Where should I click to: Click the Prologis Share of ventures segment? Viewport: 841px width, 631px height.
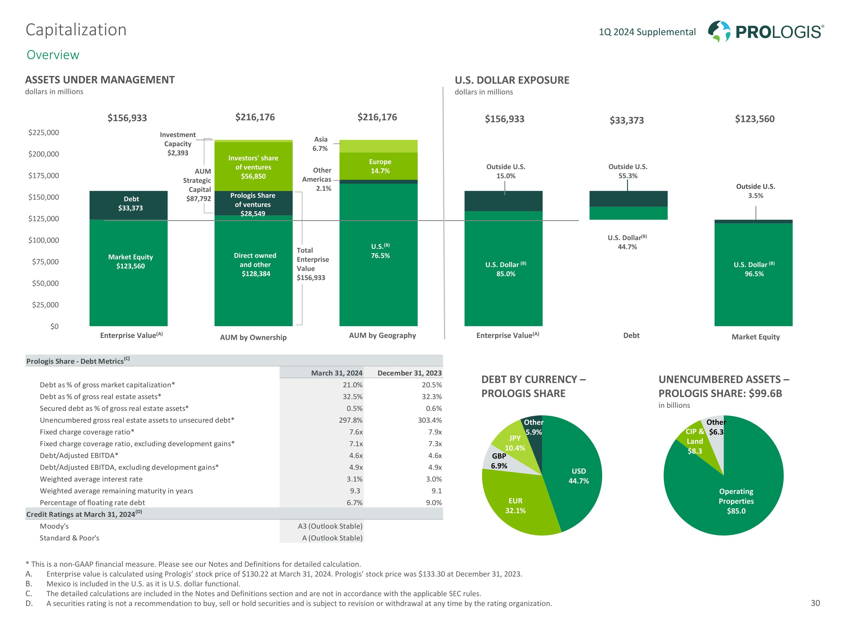(253, 204)
